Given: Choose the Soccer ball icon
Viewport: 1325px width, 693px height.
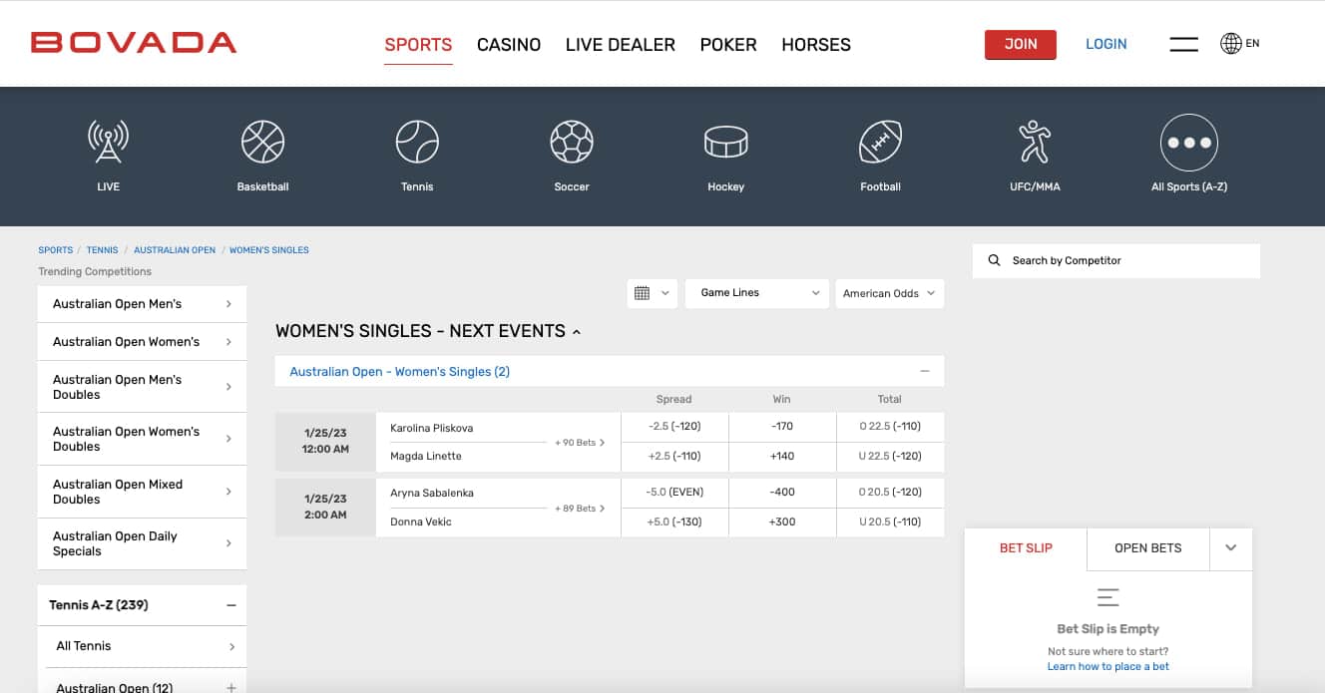Looking at the screenshot, I should [572, 142].
